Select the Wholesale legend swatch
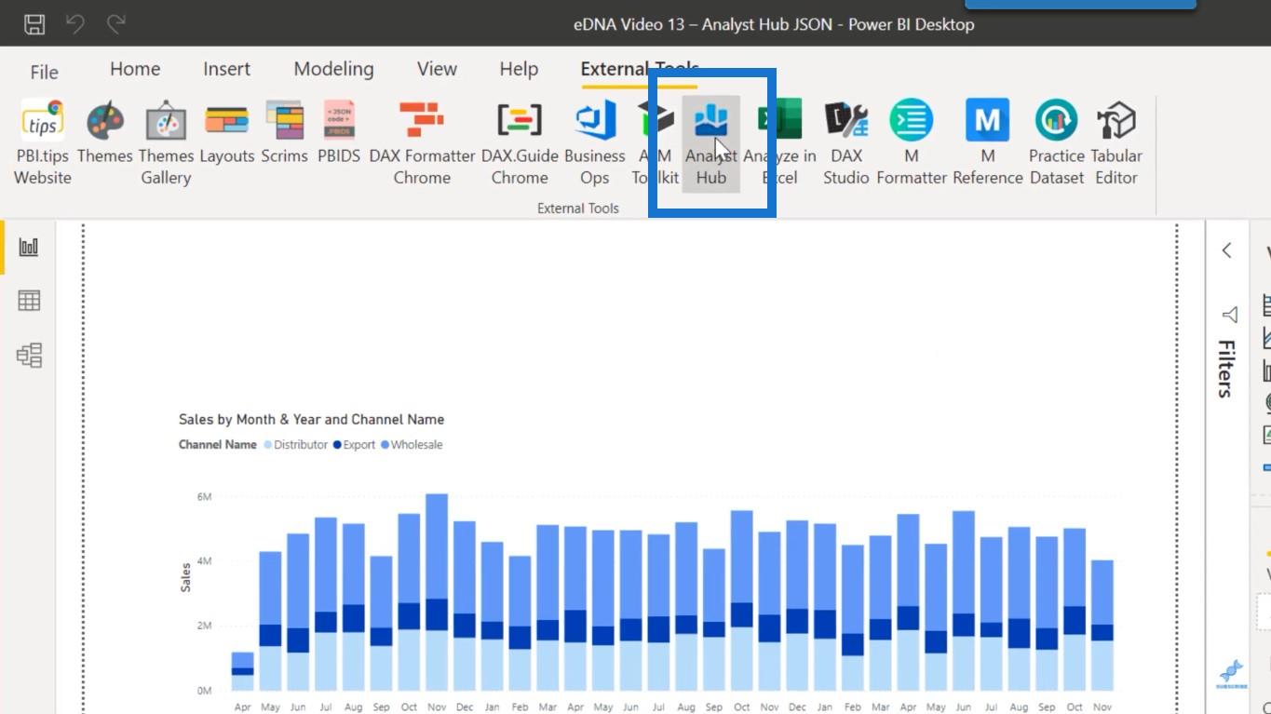Screen dimensions: 1271x714 pyautogui.click(x=385, y=445)
